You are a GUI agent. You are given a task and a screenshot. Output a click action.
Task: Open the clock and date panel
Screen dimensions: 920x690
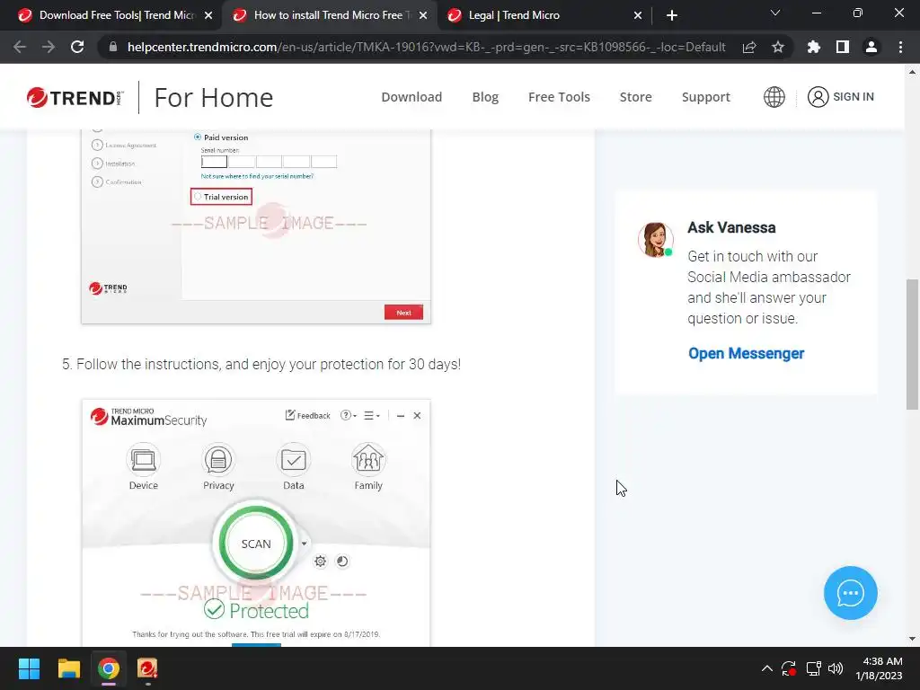click(x=879, y=668)
